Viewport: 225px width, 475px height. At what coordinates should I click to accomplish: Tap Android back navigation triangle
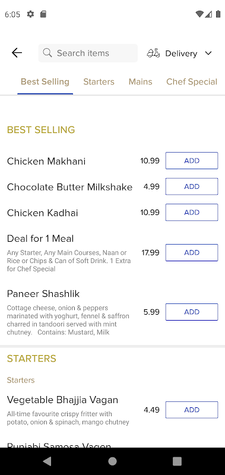tap(47, 461)
